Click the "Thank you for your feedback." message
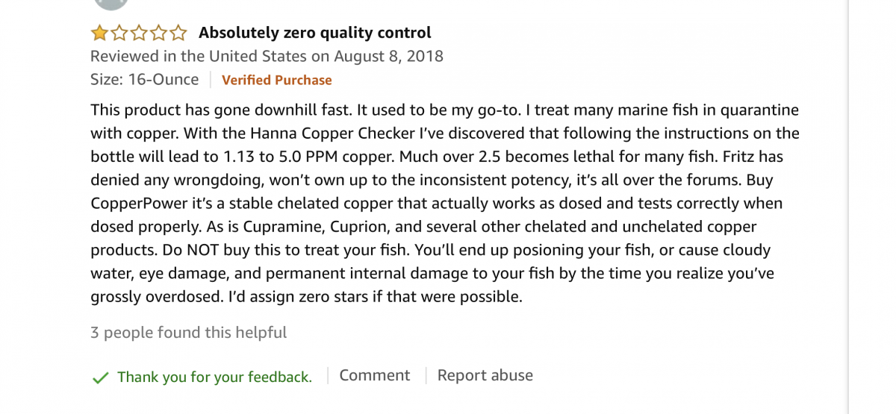 pos(214,377)
